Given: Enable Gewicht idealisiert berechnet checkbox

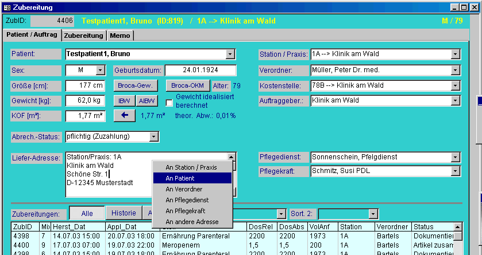Looking at the screenshot, I should pos(169,103).
